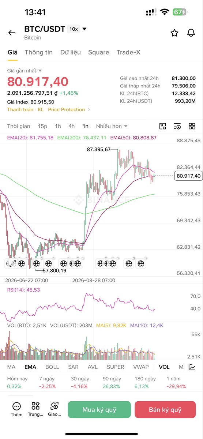Open the indicator chart settings icon

[192, 367]
